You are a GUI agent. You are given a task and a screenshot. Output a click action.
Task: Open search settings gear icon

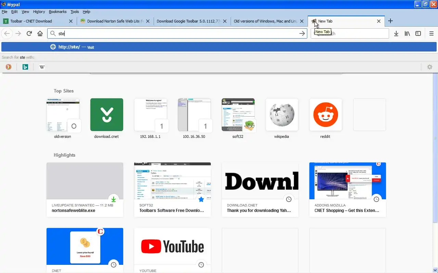click(x=430, y=67)
